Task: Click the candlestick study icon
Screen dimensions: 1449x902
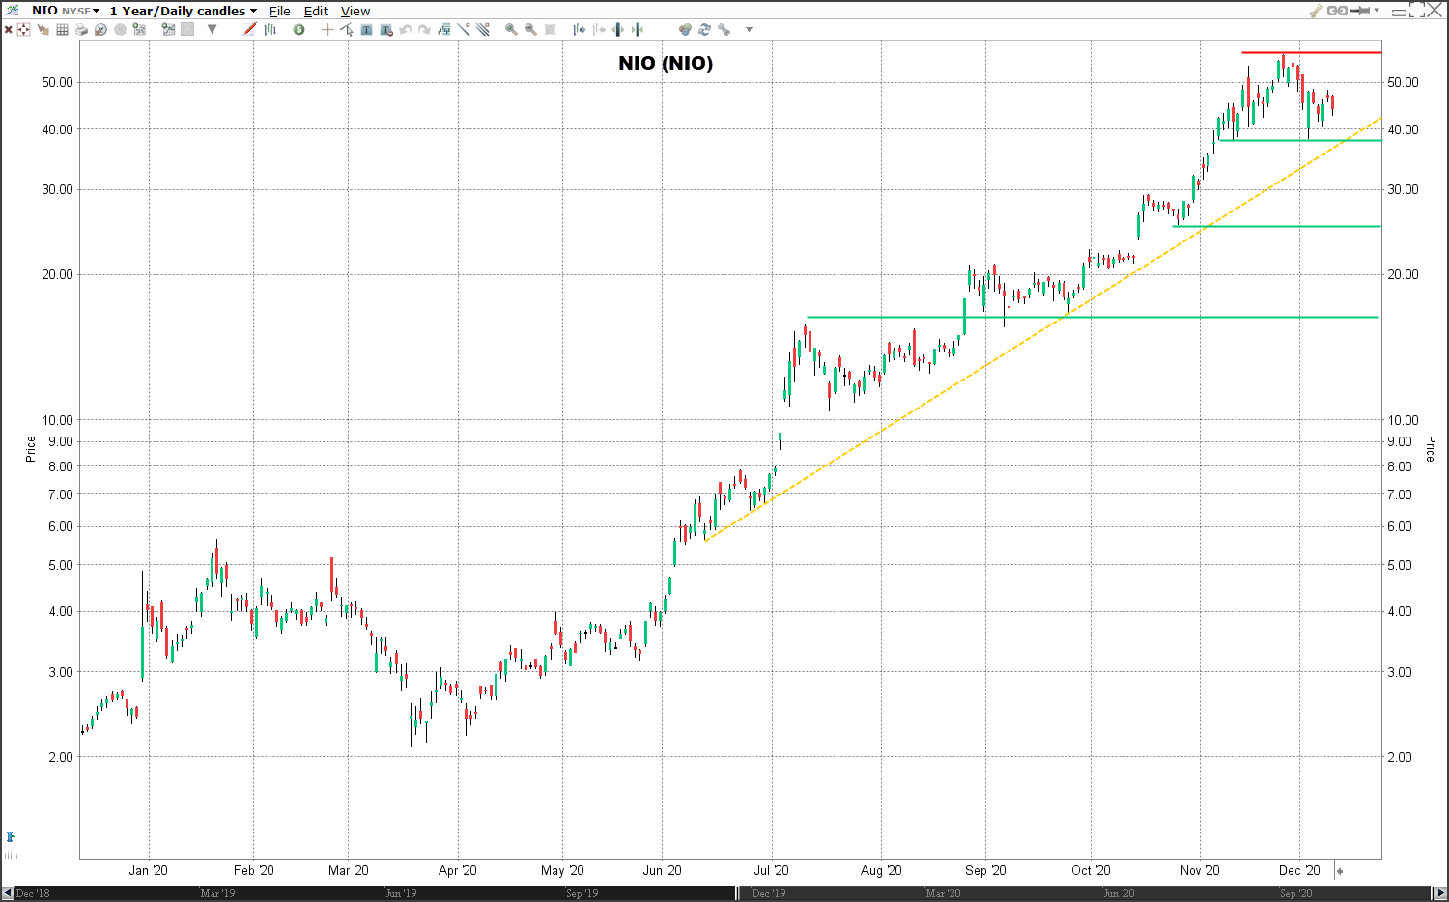Action: [444, 30]
